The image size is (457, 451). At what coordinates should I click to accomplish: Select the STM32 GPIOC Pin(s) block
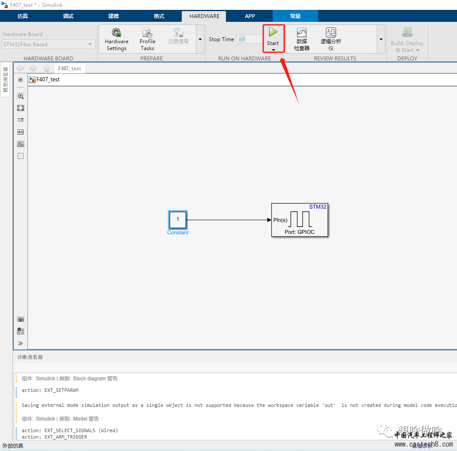click(x=299, y=220)
